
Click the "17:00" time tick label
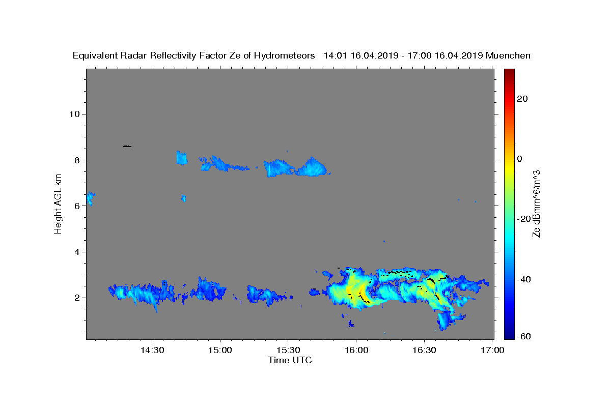pyautogui.click(x=492, y=351)
